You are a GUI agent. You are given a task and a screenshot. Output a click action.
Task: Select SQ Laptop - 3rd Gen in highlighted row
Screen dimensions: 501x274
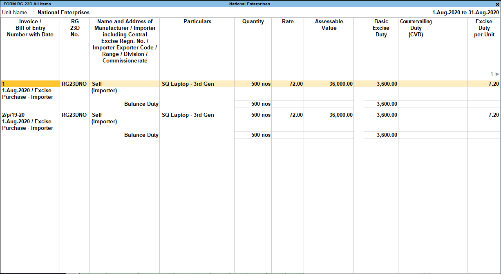pyautogui.click(x=188, y=84)
